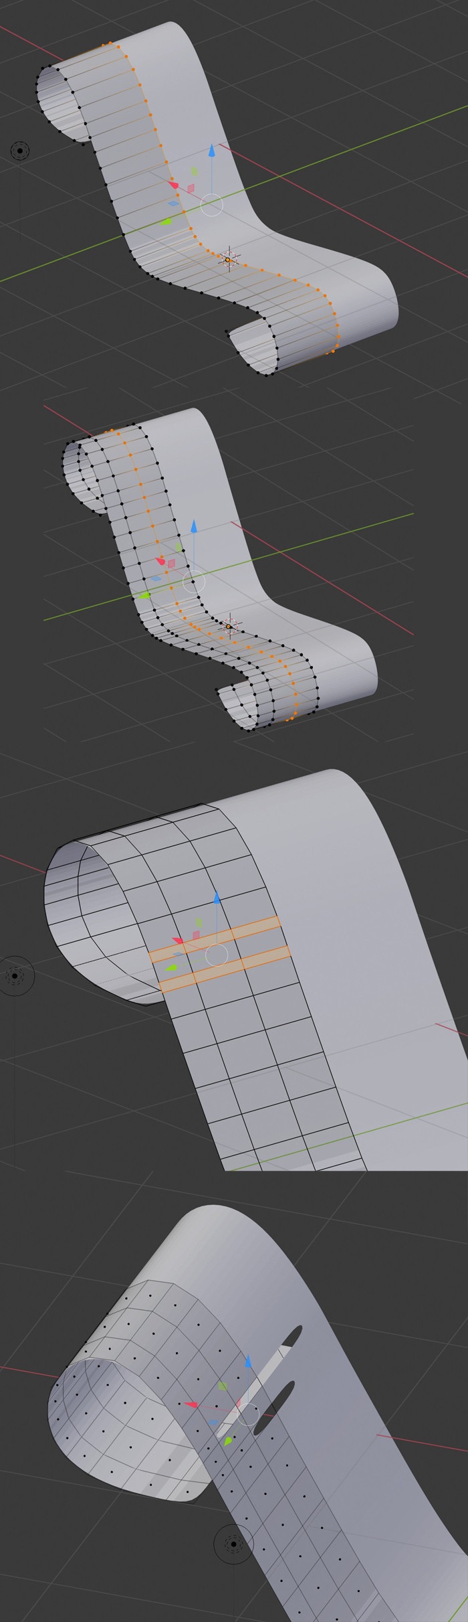468x1622 pixels.
Task: Click the blue Z-axis arrow in the second viewport
Action: tap(194, 526)
